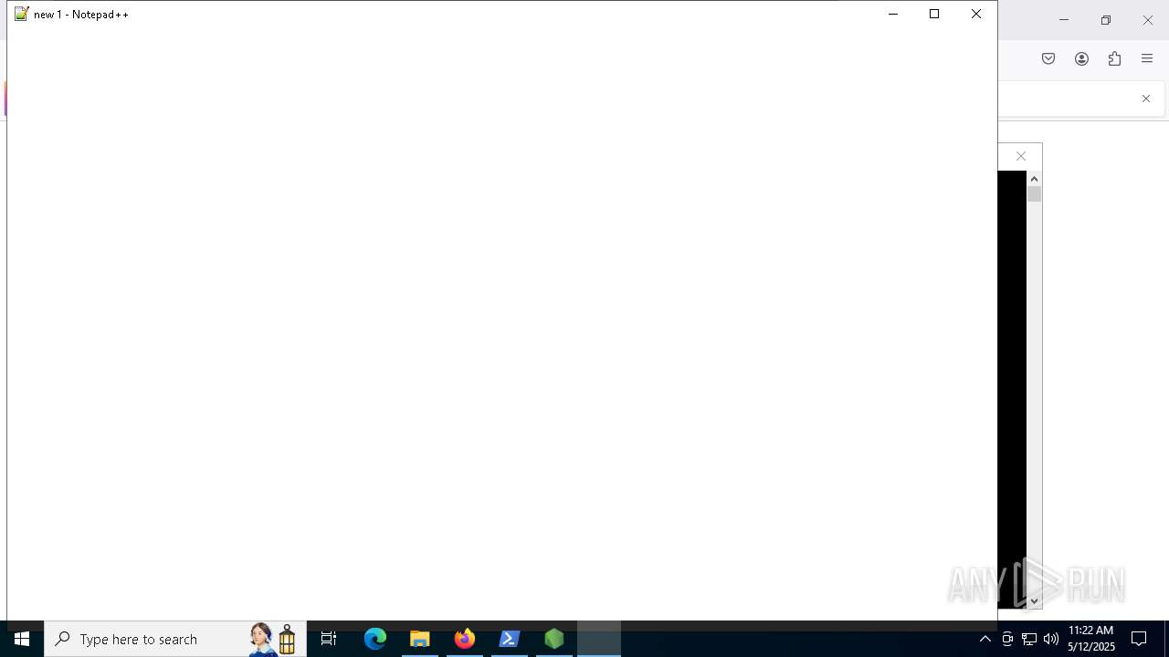This screenshot has height=657, width=1169.
Task: Dismiss the Firefox notification bar with X
Action: click(1146, 99)
